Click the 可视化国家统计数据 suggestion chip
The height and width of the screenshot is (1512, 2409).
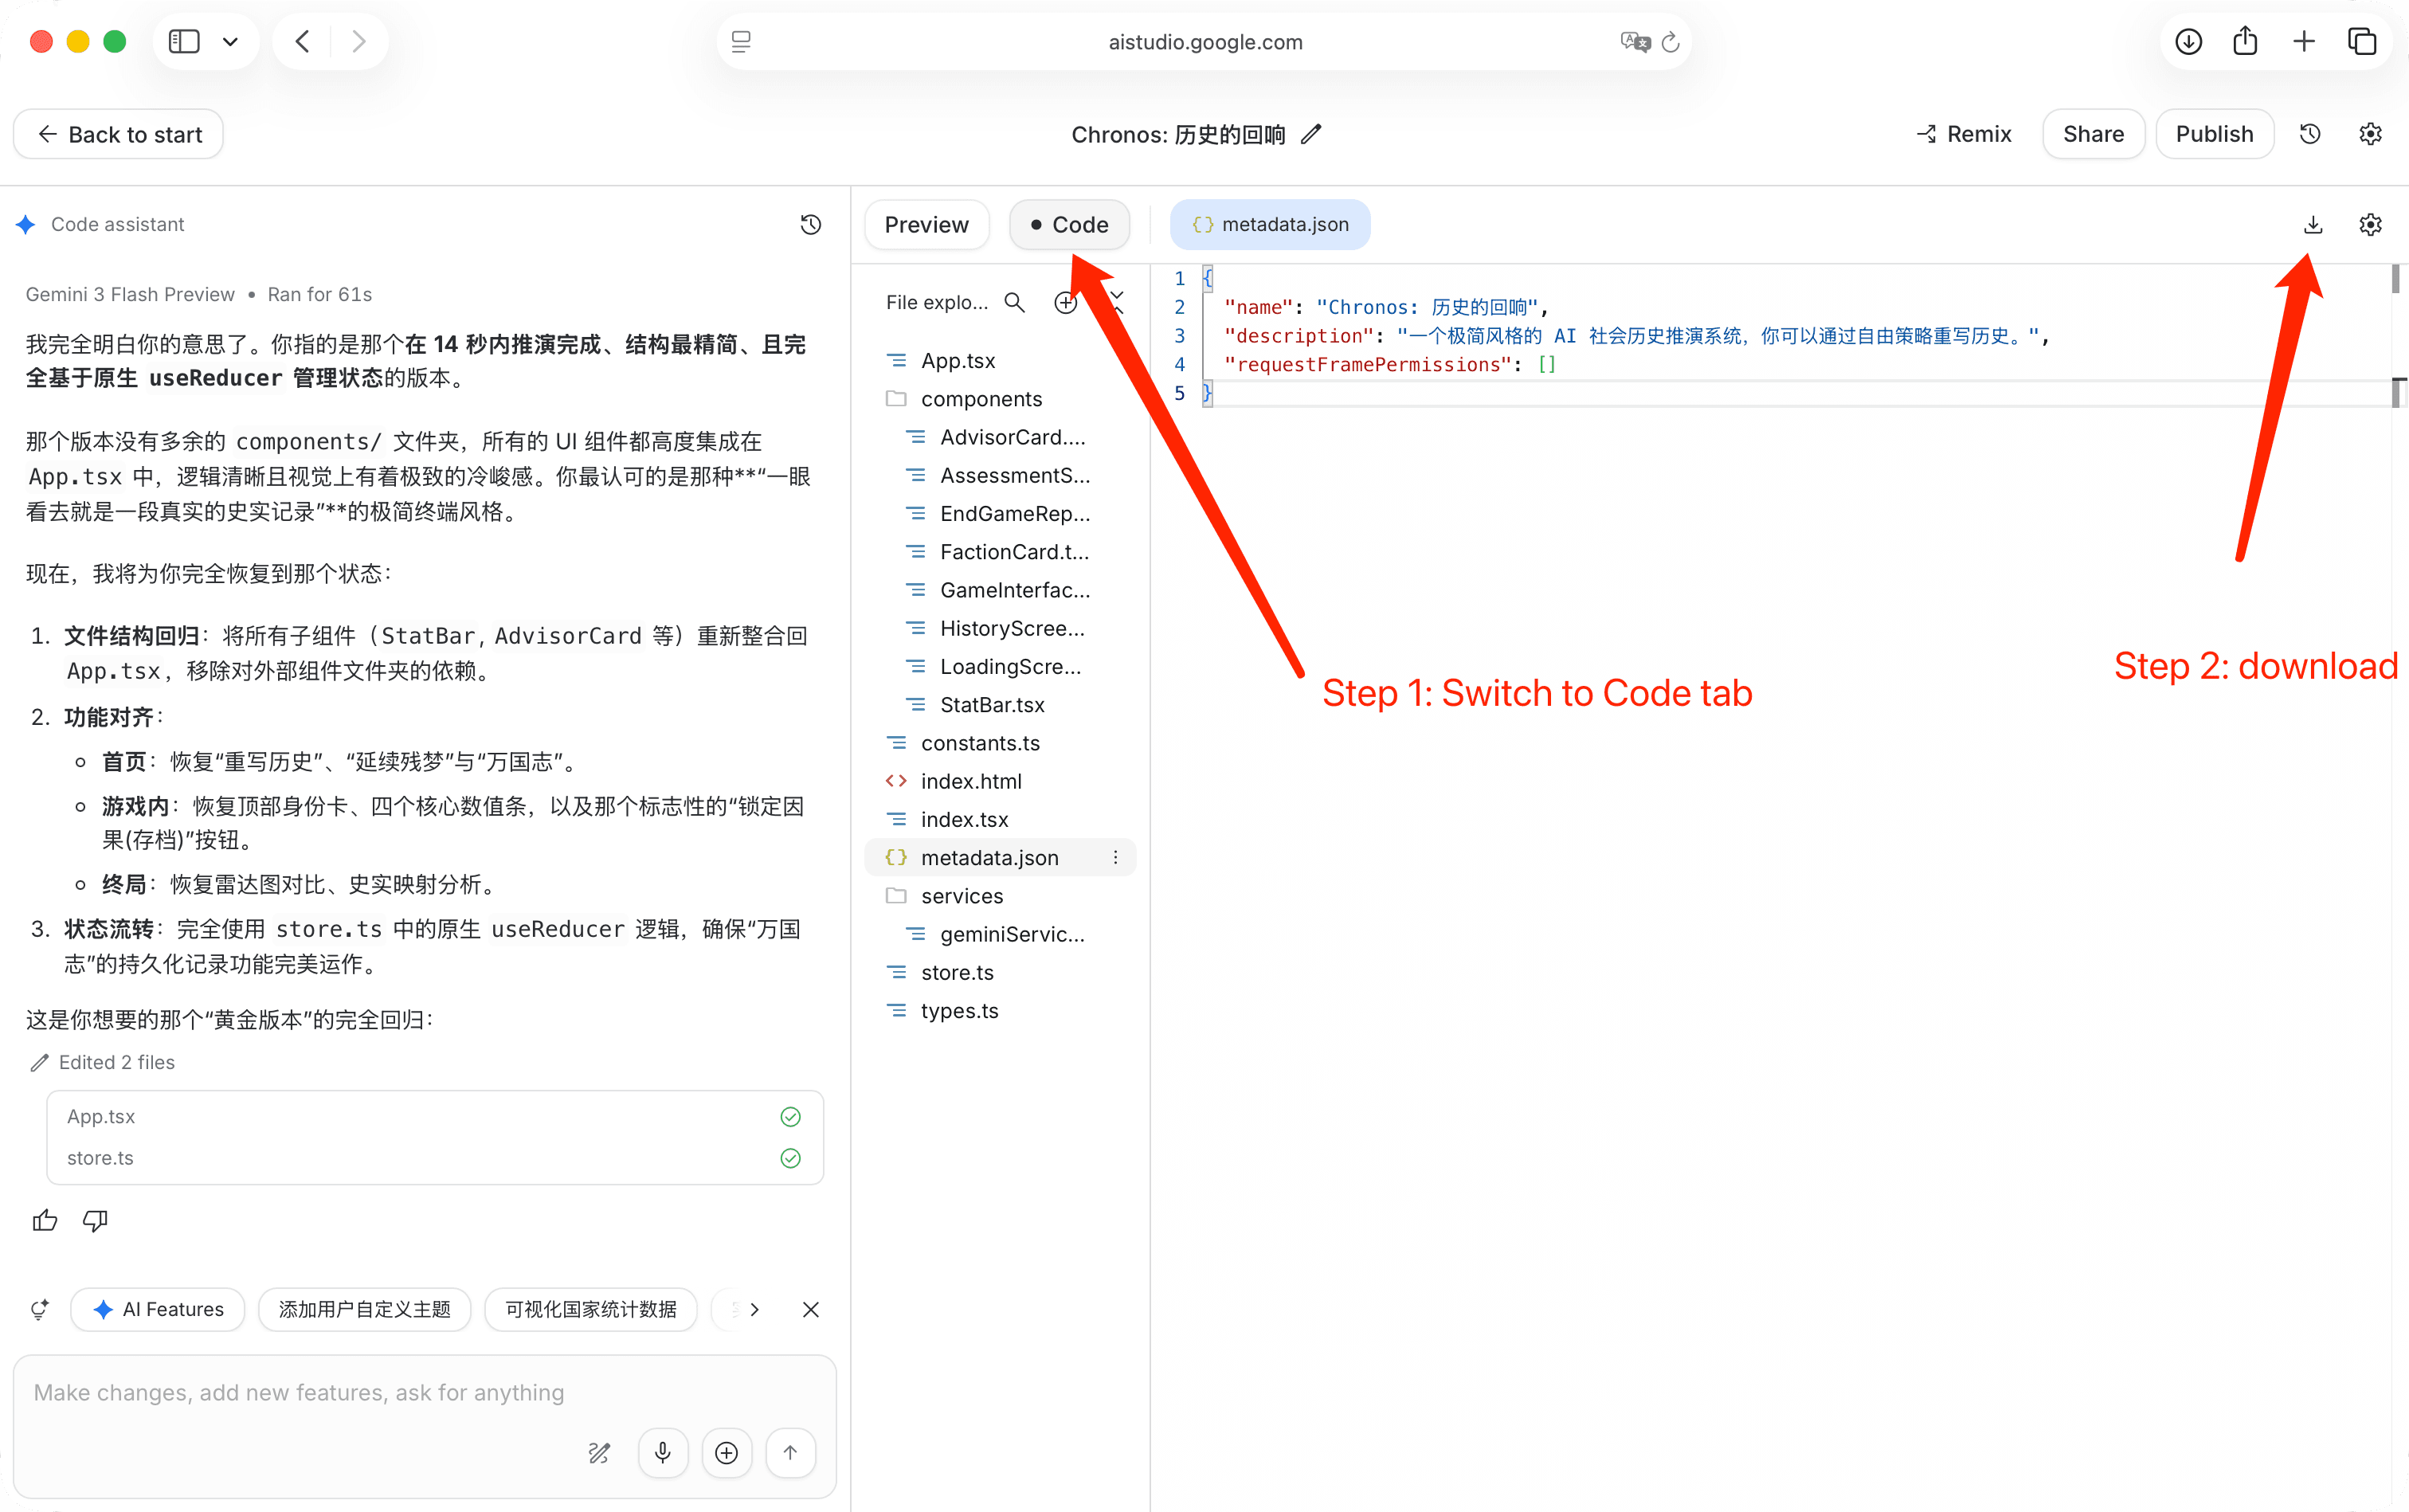coord(590,1309)
